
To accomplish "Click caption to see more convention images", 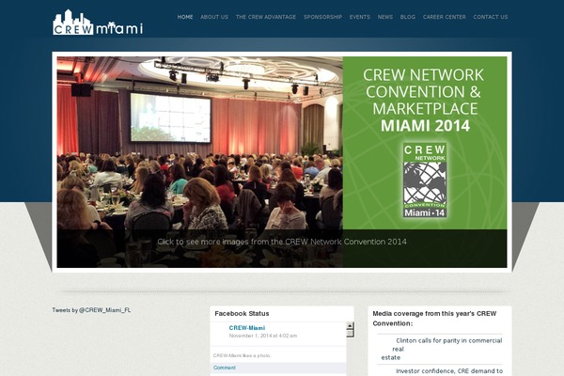I will pos(282,242).
